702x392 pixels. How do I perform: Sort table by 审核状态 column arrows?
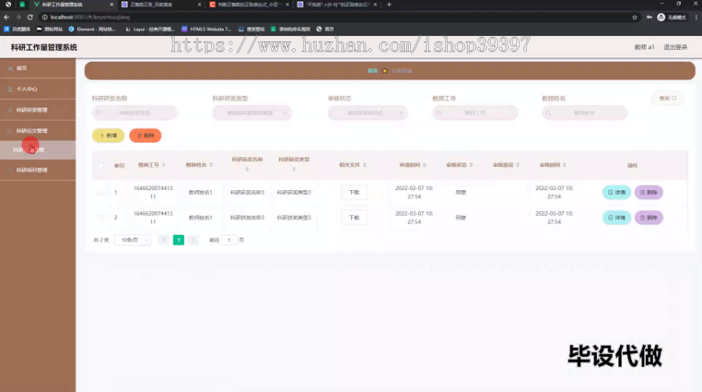471,165
